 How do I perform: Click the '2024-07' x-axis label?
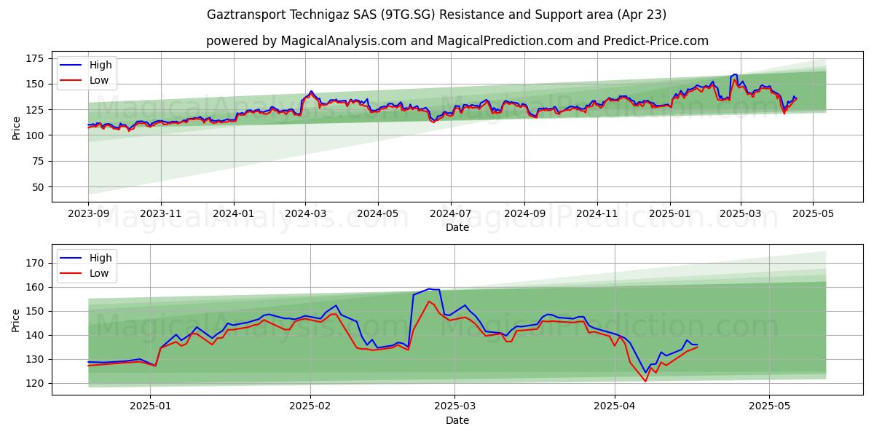tap(449, 214)
